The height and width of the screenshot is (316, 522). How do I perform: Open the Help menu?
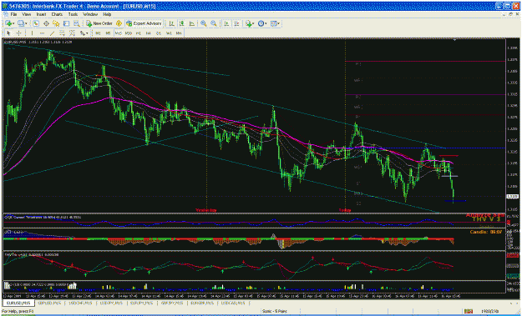(107, 15)
